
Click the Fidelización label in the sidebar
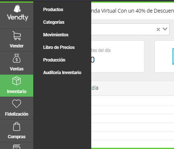coord(17,114)
